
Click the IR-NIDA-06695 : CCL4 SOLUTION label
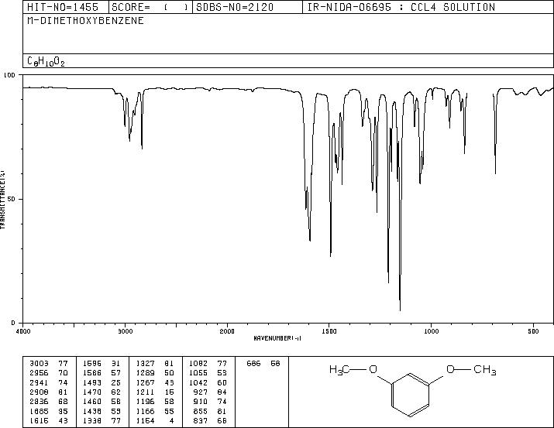point(401,8)
